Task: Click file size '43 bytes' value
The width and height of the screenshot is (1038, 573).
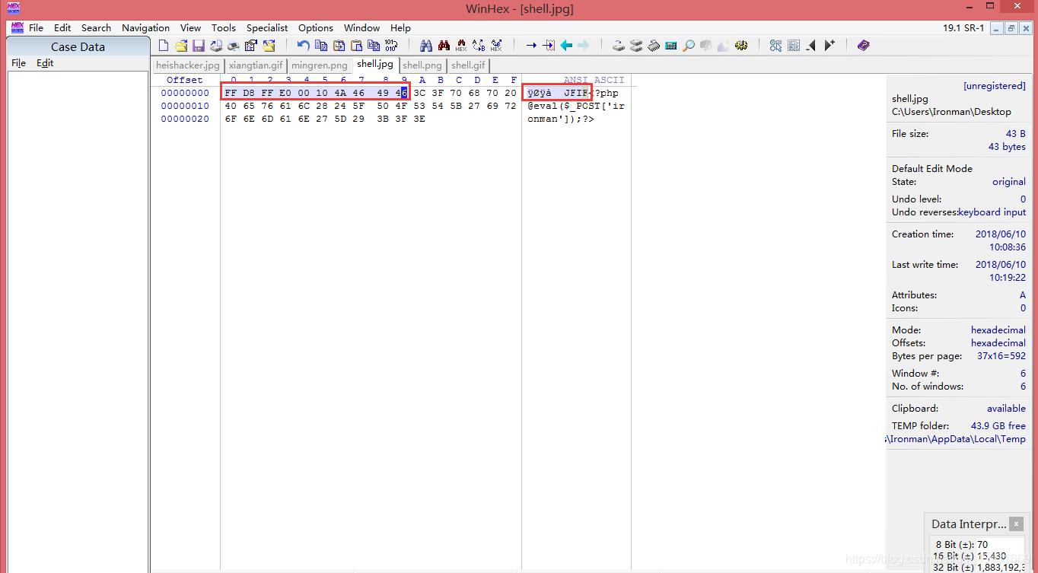Action: 1007,147
